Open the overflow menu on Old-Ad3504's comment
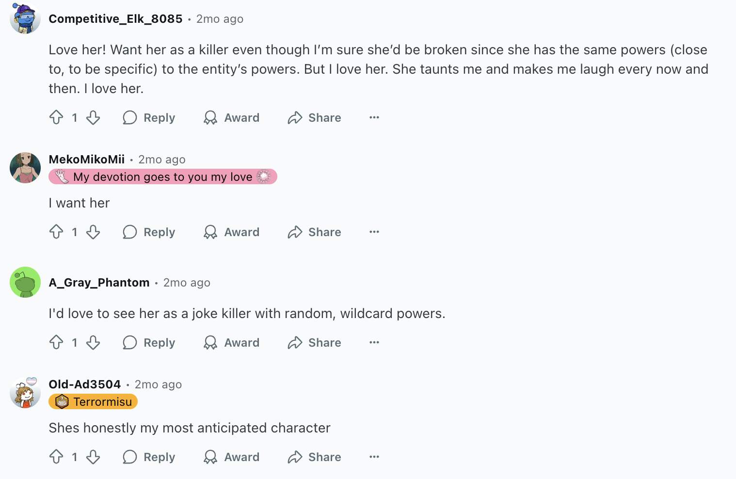Viewport: 736px width, 479px height. pos(373,456)
